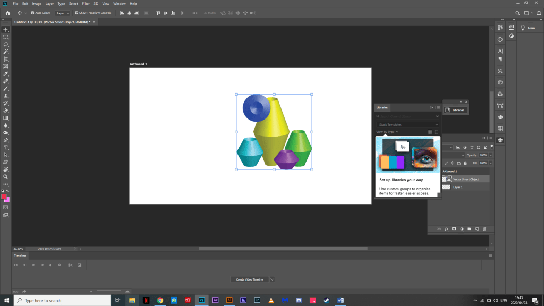
Task: Activate the Zoom tool
Action: click(x=6, y=176)
